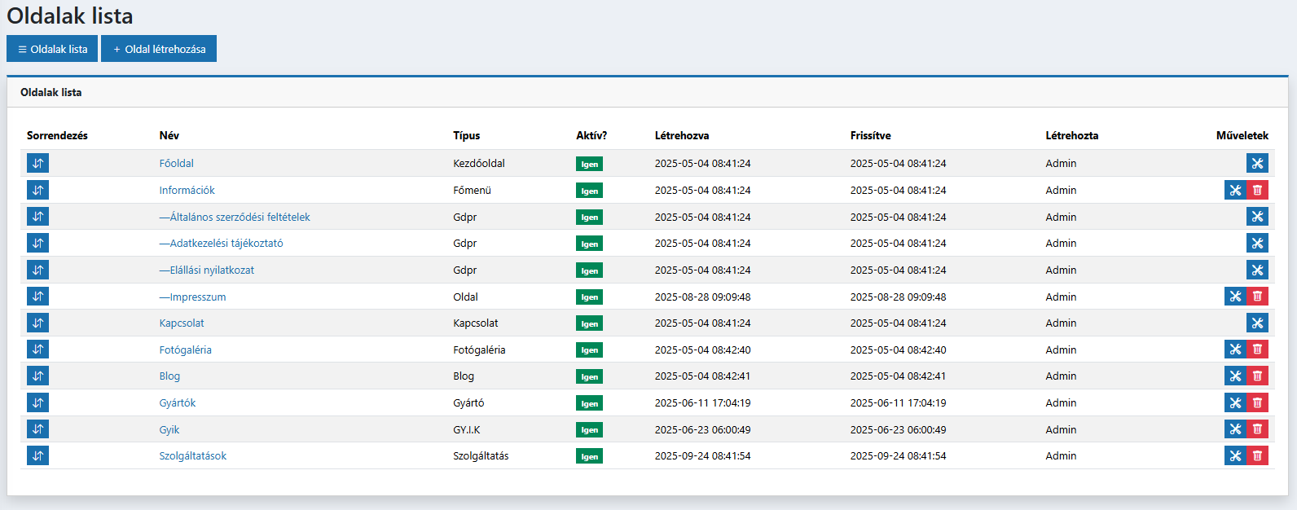Click trash icon in Fotógaléria row
Screen dimensions: 1297x510
tap(1257, 350)
